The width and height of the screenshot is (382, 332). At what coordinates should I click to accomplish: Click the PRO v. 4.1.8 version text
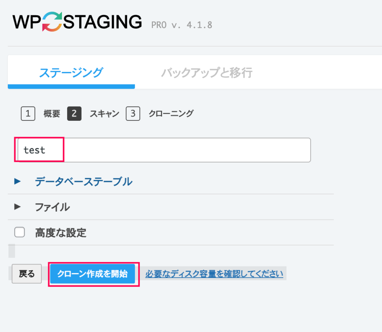182,25
